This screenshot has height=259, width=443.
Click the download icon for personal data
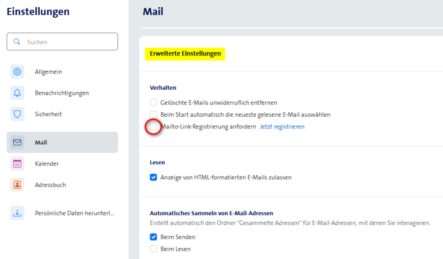pyautogui.click(x=17, y=213)
